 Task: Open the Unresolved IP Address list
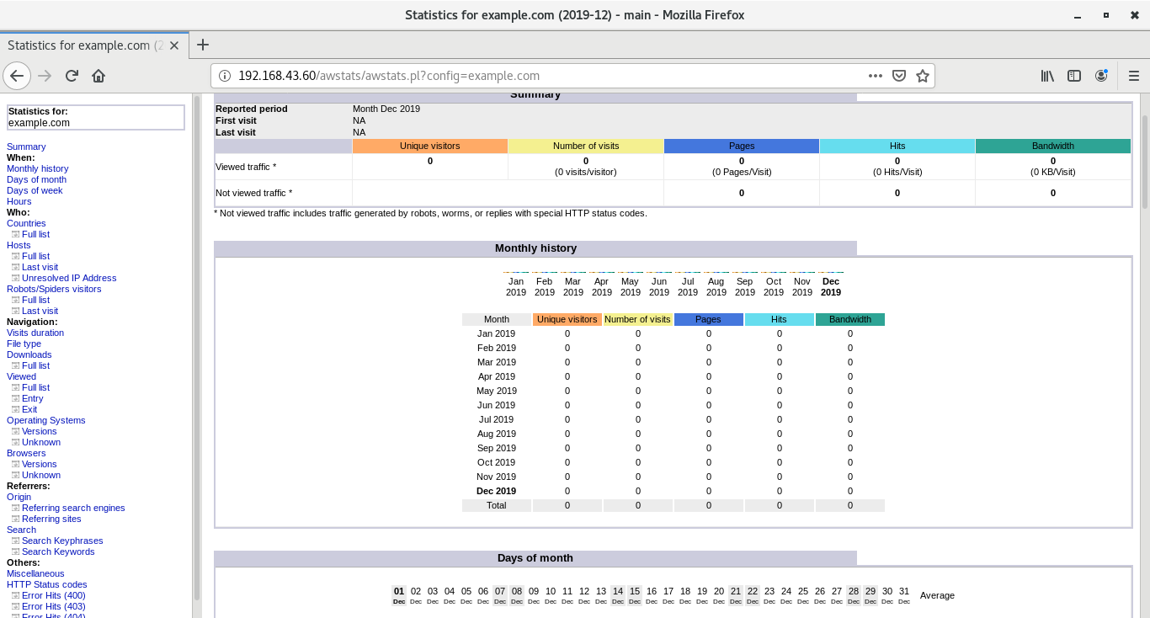69,278
